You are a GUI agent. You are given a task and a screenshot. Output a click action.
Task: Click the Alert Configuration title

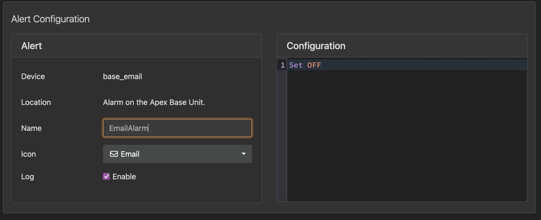pos(50,19)
